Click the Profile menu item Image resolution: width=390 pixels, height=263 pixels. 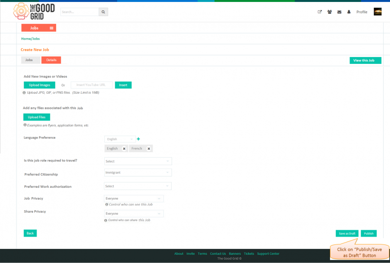362,12
